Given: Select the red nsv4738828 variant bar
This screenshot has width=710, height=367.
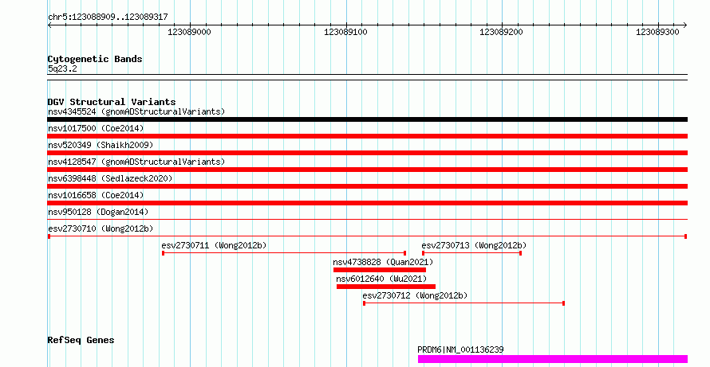Looking at the screenshot, I should 380,270.
